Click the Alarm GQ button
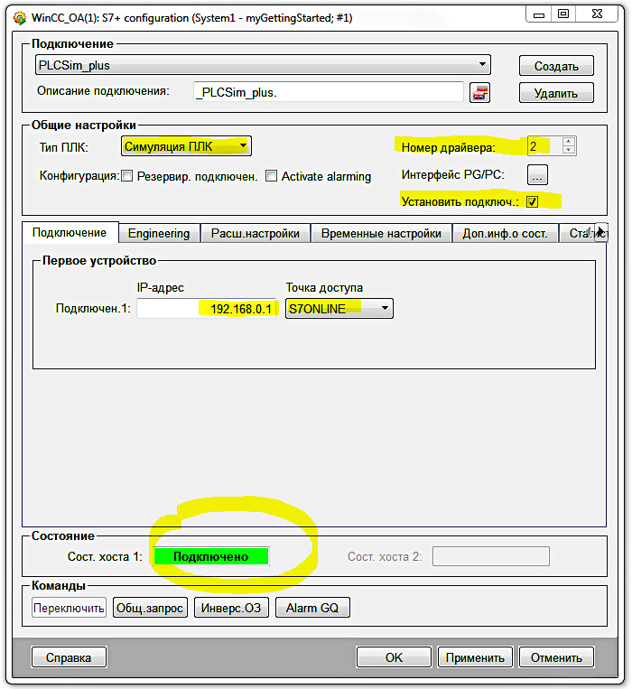Viewport: 632px width, 689px height. click(312, 608)
